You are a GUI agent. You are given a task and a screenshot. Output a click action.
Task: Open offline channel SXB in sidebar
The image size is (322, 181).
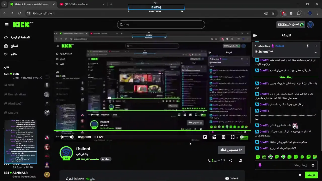26,85
